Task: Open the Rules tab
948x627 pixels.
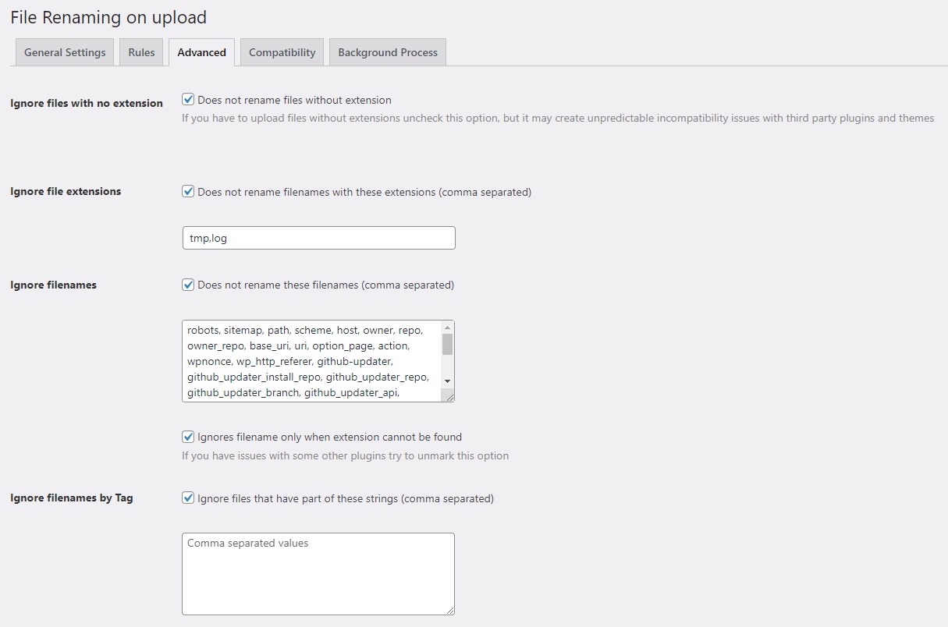Action: click(141, 51)
